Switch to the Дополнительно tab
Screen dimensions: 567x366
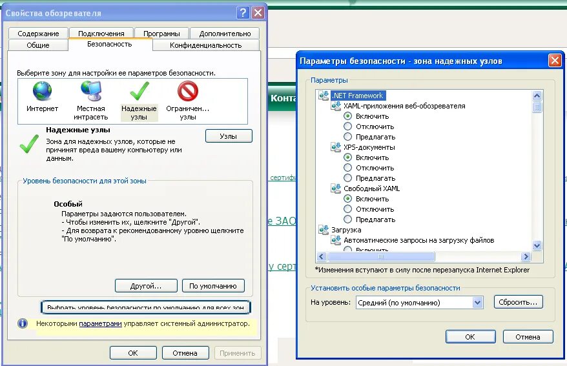point(225,34)
